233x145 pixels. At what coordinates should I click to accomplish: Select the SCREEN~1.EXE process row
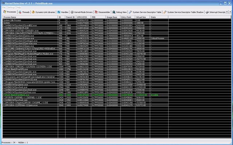click(x=86, y=67)
